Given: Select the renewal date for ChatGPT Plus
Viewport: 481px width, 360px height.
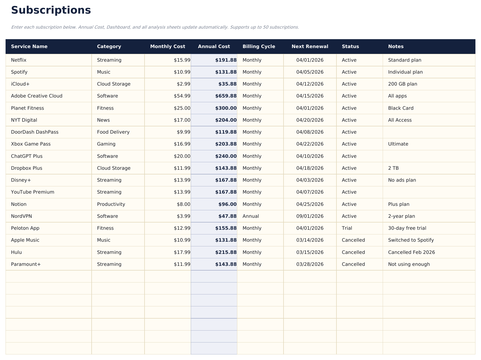Looking at the screenshot, I should [x=310, y=156].
